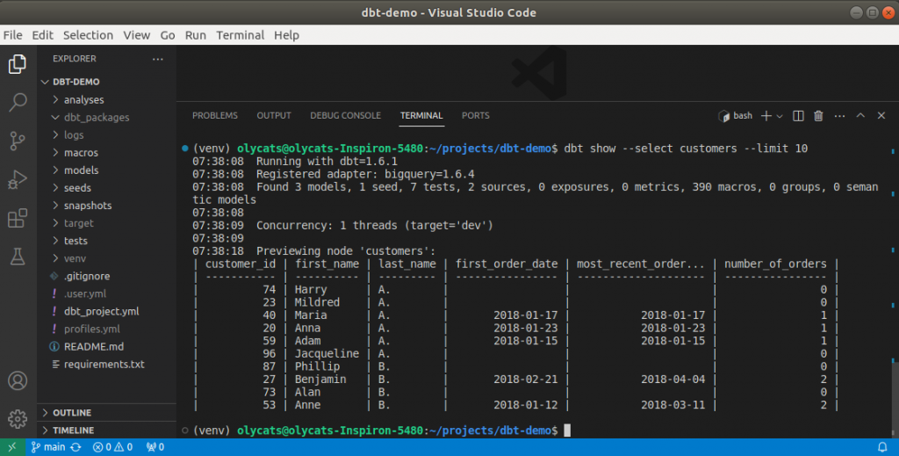This screenshot has width=899, height=456.
Task: Open the .user.yml file
Action: pyautogui.click(x=106, y=293)
